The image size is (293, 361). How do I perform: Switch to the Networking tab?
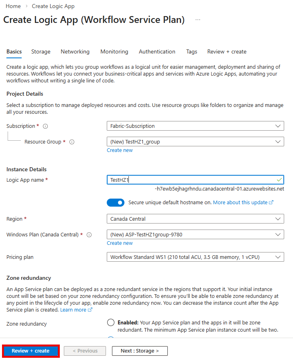tap(75, 51)
